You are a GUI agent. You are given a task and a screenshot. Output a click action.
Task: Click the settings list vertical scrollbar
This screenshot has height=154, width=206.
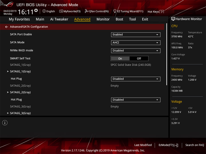167,54
